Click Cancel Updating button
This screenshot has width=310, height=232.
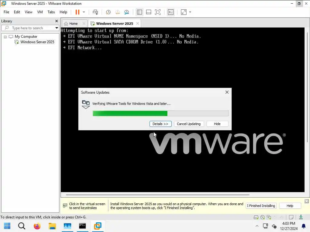(189, 124)
